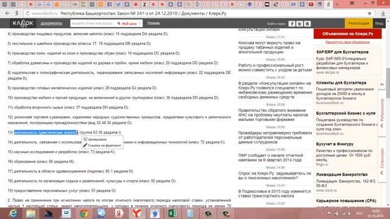This screenshot has width=390, height=219.
Task: Log in via Twitter icon
Action: (x=299, y=24)
